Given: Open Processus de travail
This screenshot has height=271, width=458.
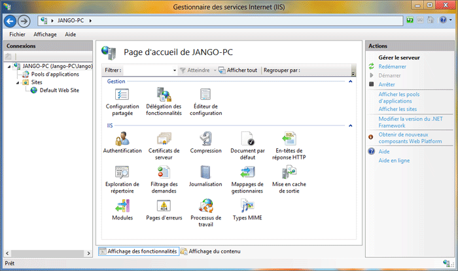Looking at the screenshot, I should (205, 213).
